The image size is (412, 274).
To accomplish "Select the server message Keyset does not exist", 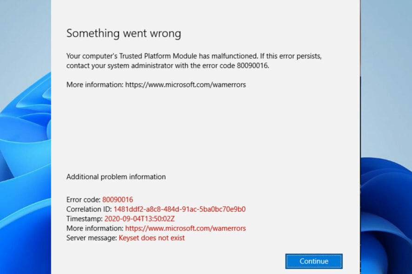I will (151, 238).
